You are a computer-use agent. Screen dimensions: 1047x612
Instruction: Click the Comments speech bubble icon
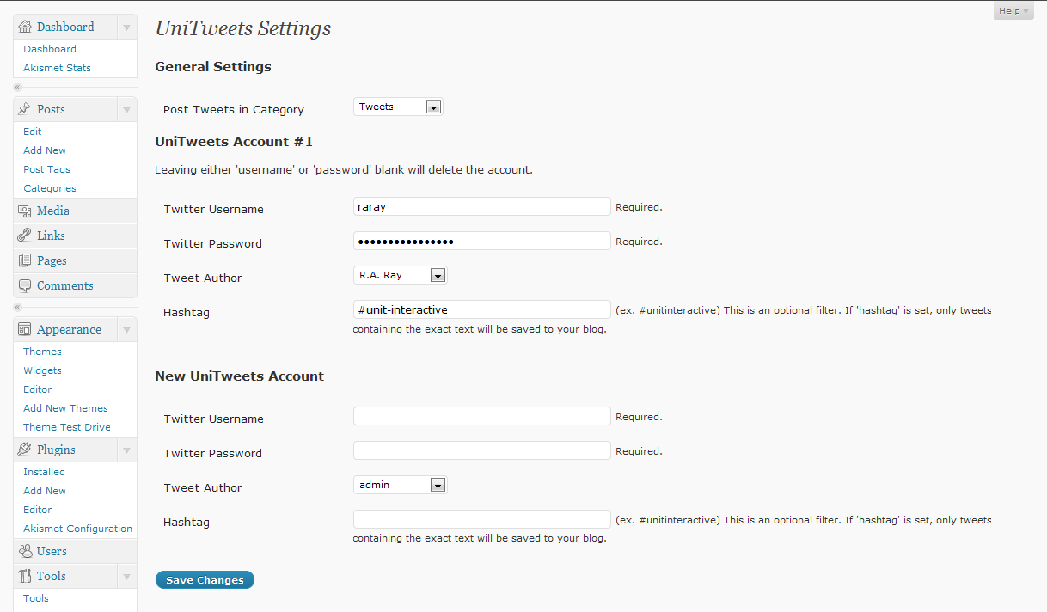tap(25, 285)
